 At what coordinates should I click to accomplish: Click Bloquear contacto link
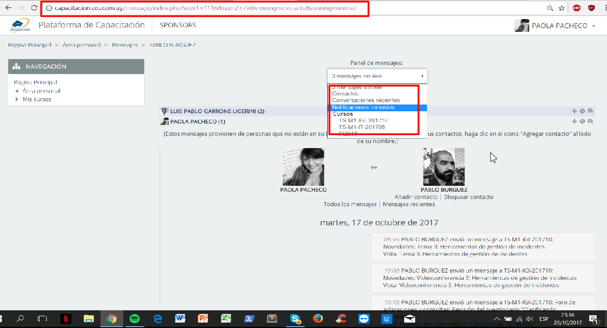pos(468,197)
